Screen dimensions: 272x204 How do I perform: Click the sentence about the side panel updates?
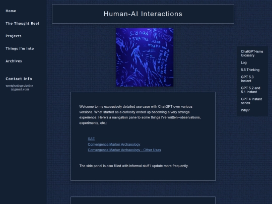[134, 166]
